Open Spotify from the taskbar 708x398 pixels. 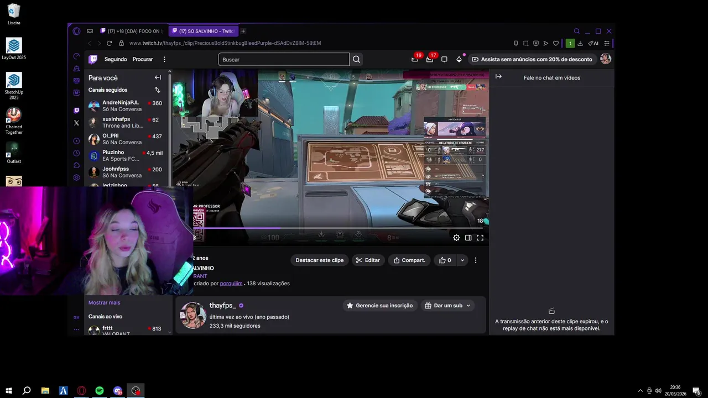pyautogui.click(x=100, y=391)
